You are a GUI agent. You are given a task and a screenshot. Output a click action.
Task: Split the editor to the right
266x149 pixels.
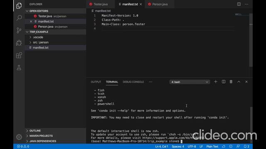point(239,4)
